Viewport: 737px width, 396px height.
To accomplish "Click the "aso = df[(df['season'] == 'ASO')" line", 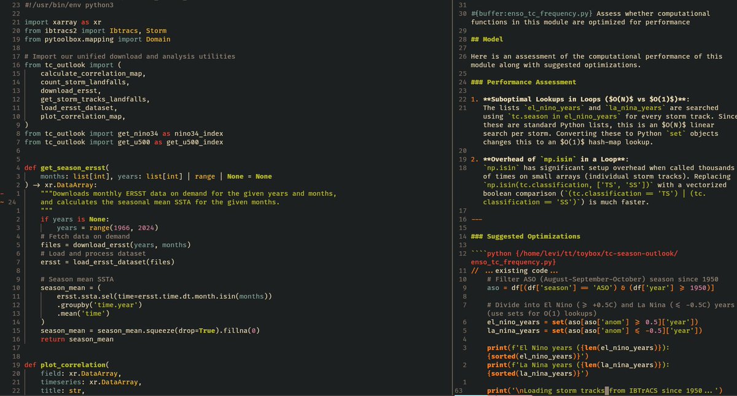I will click(601, 288).
